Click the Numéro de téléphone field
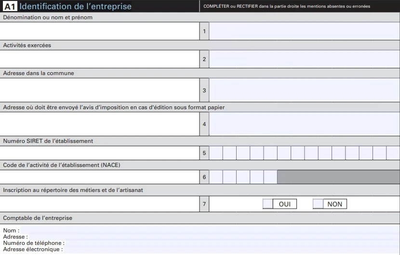The width and height of the screenshot is (400, 255). pyautogui.click(x=232, y=243)
